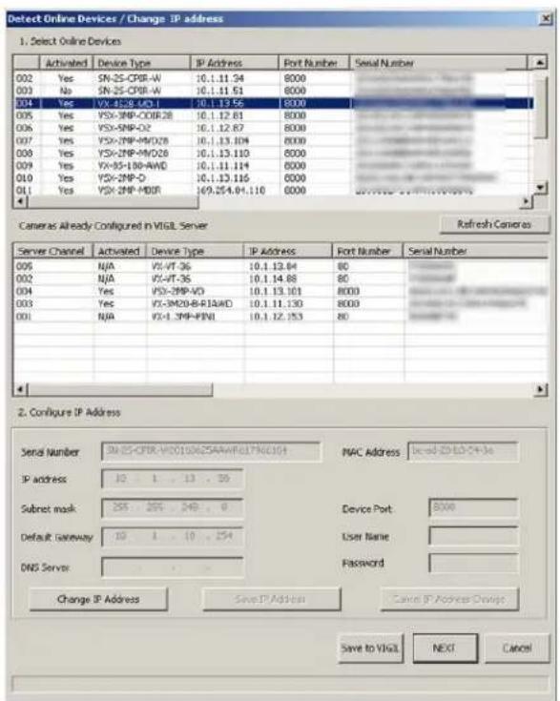Click the Refresh Cameras button
560x701 pixels.
pyautogui.click(x=495, y=224)
